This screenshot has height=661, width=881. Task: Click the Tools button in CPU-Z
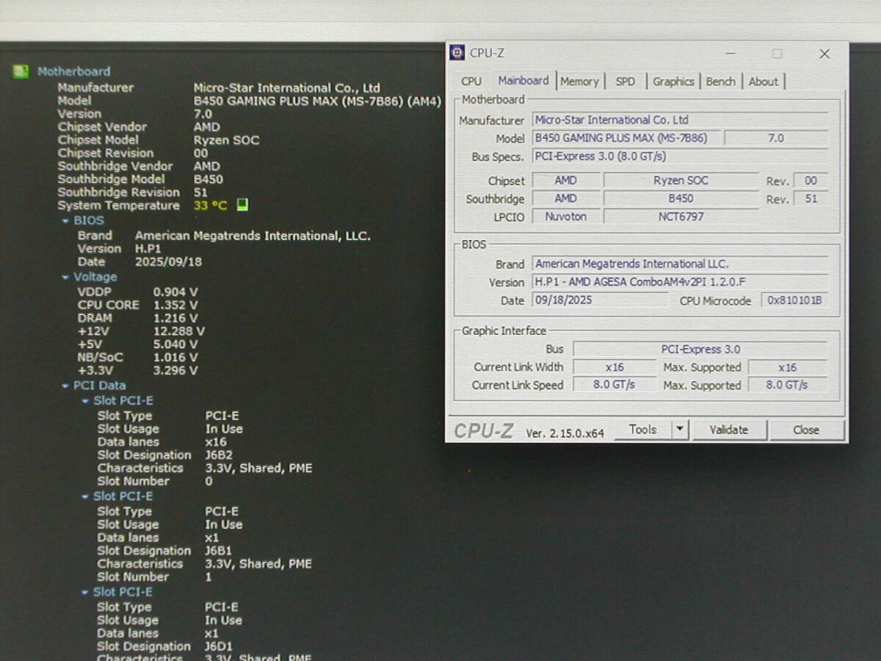click(x=643, y=430)
